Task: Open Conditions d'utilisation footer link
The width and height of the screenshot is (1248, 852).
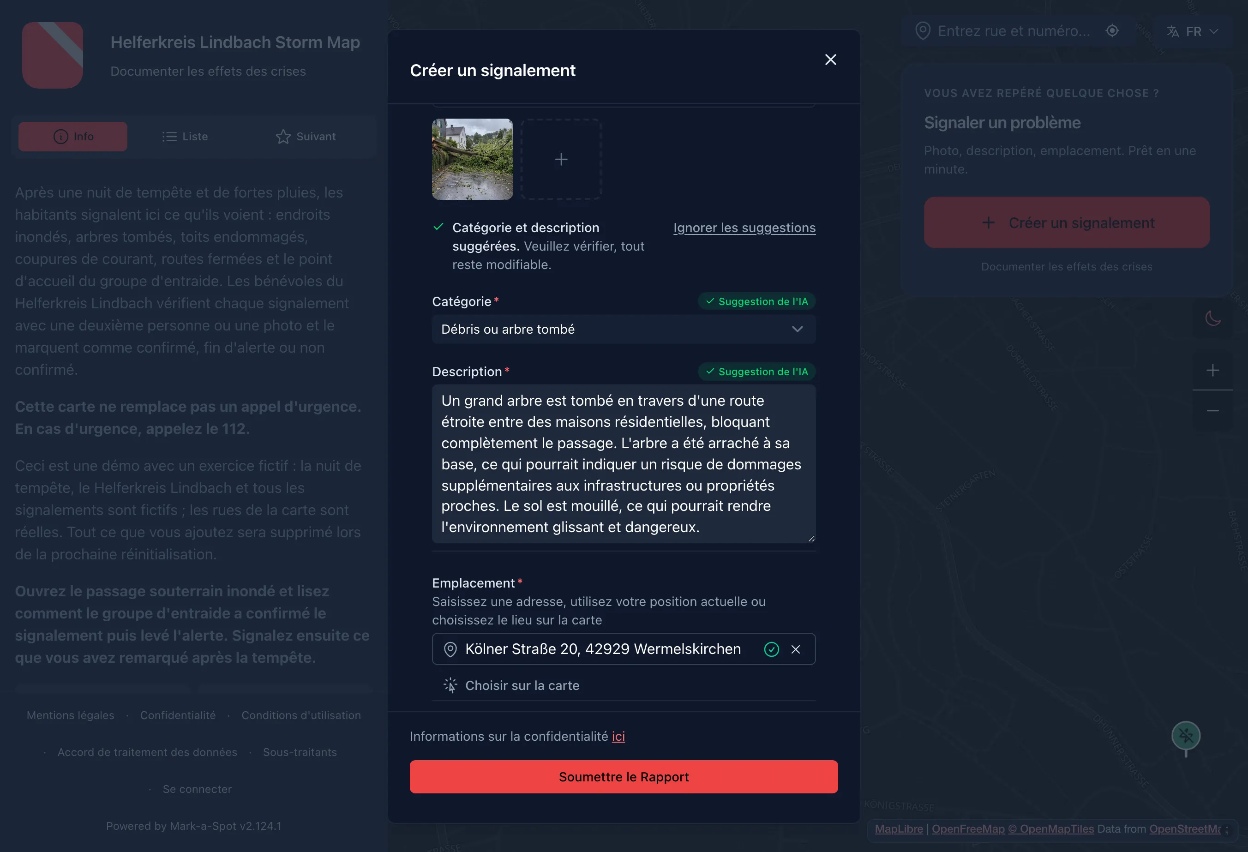Action: (x=301, y=715)
